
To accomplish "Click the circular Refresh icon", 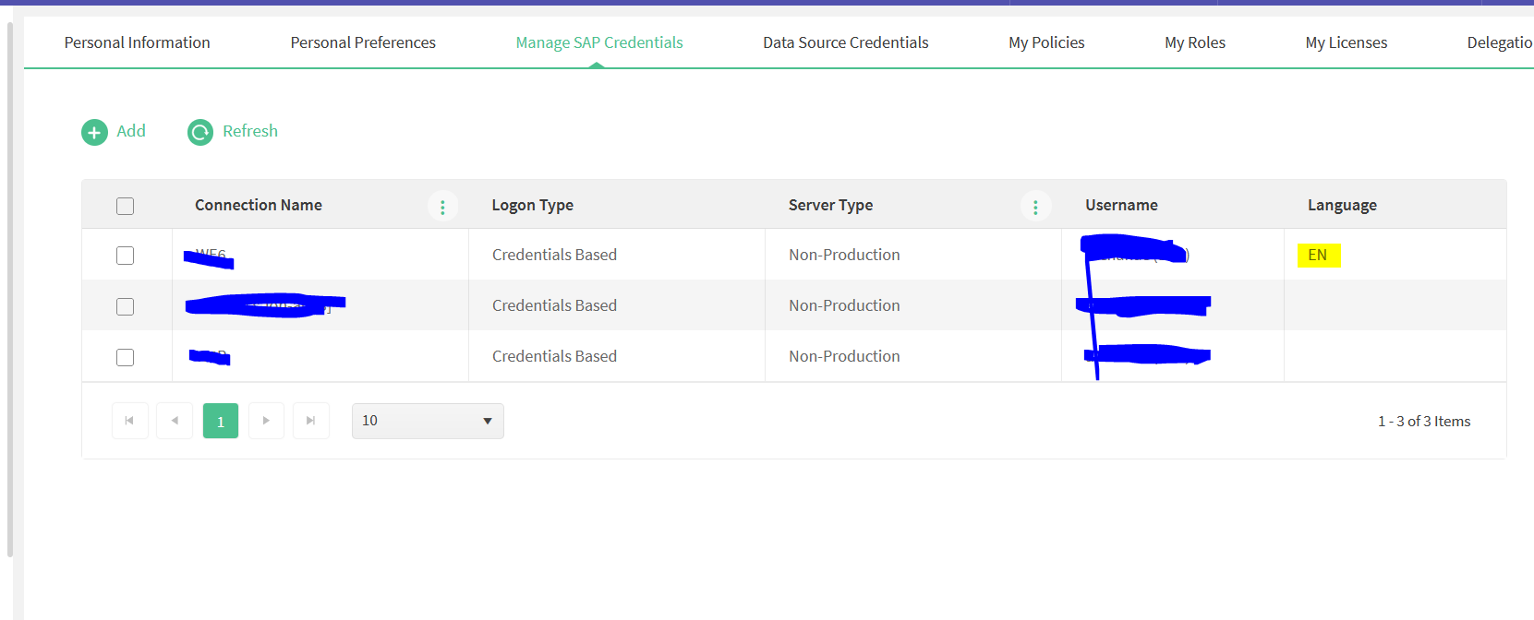I will coord(200,133).
